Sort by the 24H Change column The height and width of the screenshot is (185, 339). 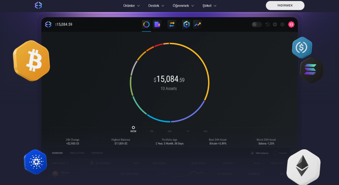(x=161, y=163)
